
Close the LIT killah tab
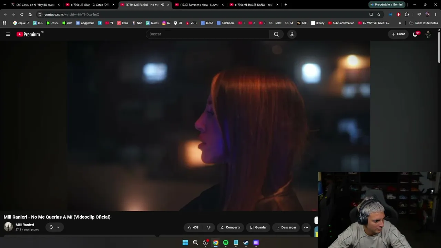coord(113,4)
